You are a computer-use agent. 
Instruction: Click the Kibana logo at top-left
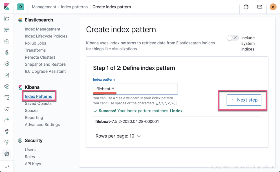click(7, 7)
